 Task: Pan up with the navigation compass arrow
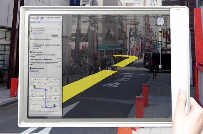(x=160, y=19)
